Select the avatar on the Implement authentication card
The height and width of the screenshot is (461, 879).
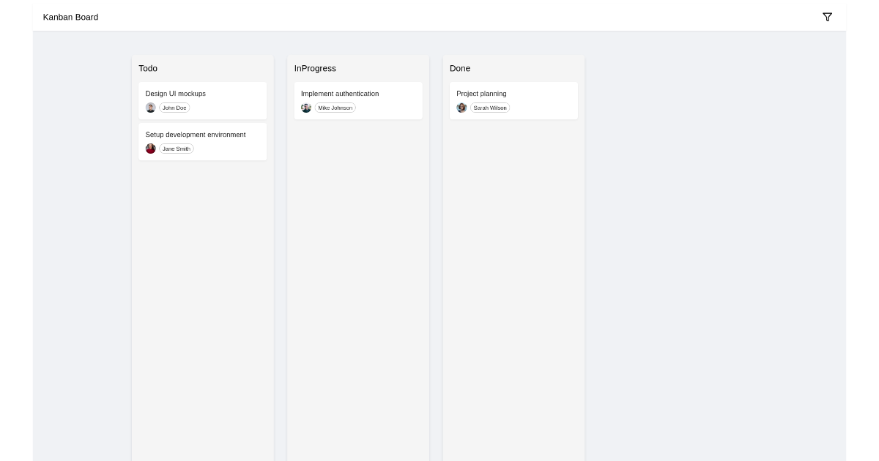(306, 108)
